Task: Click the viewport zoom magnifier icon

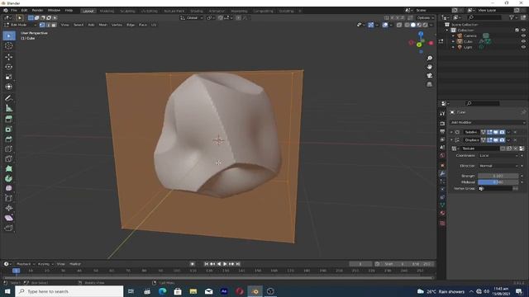Action: point(430,59)
